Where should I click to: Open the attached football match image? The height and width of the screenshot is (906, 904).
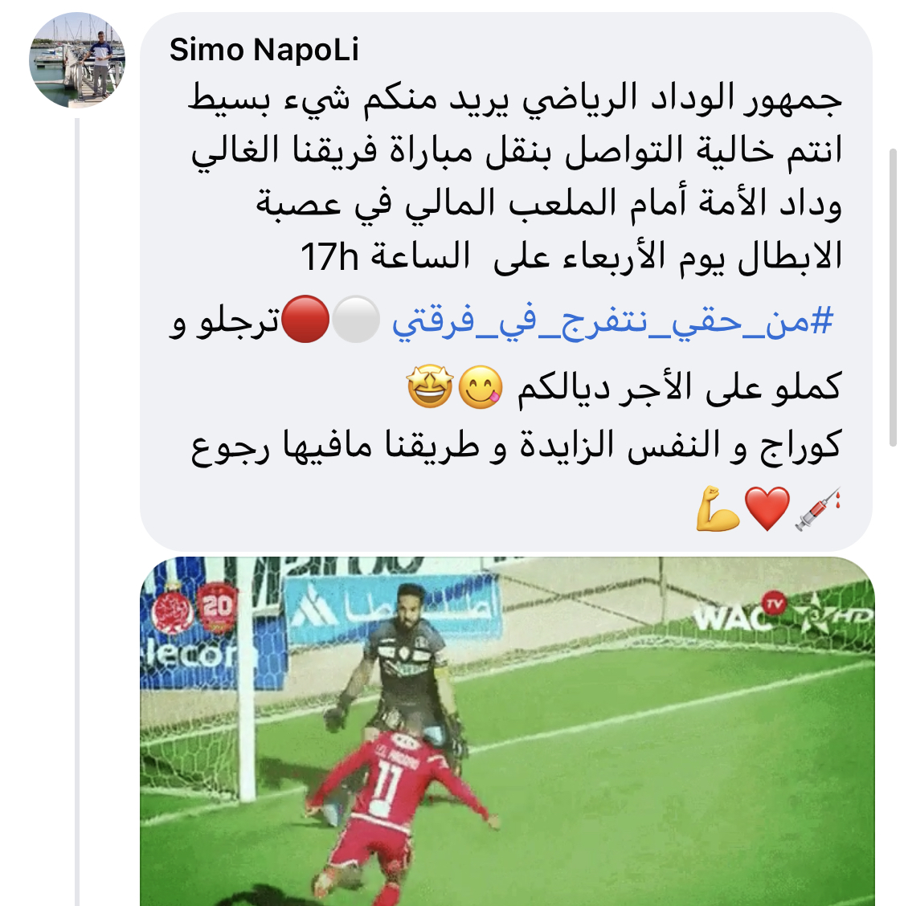coord(507,731)
